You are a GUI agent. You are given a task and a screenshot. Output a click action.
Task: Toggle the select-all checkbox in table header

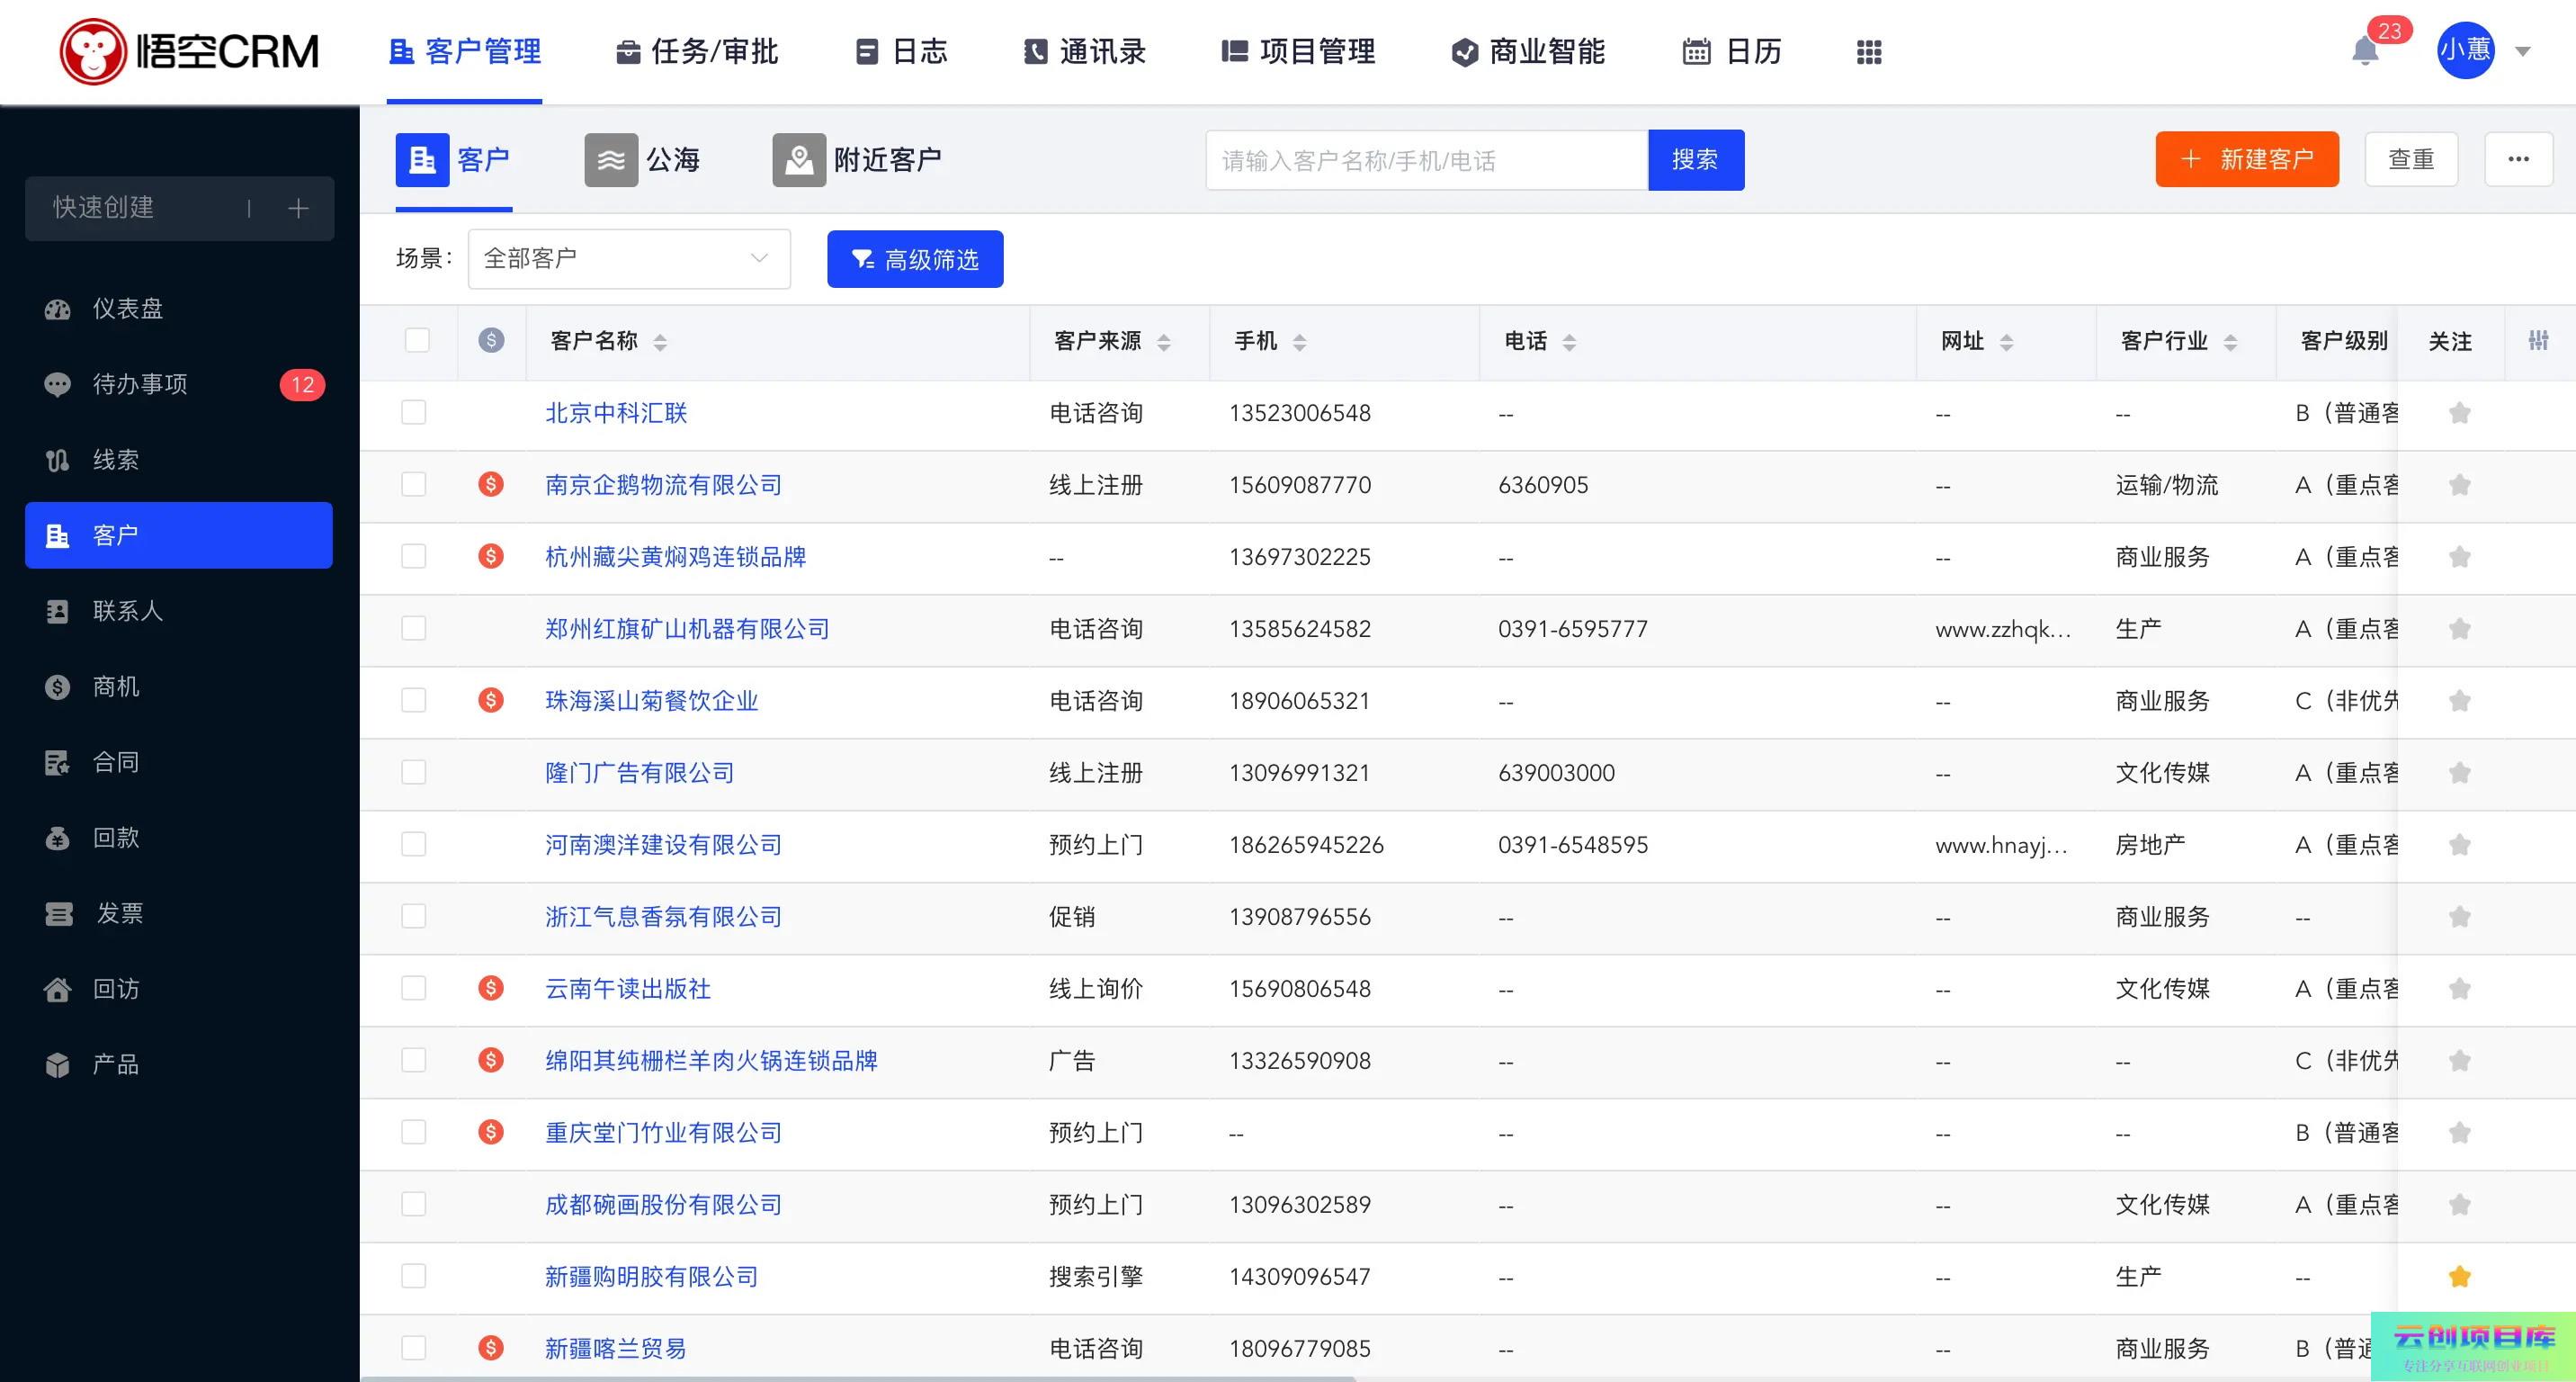pyautogui.click(x=417, y=341)
